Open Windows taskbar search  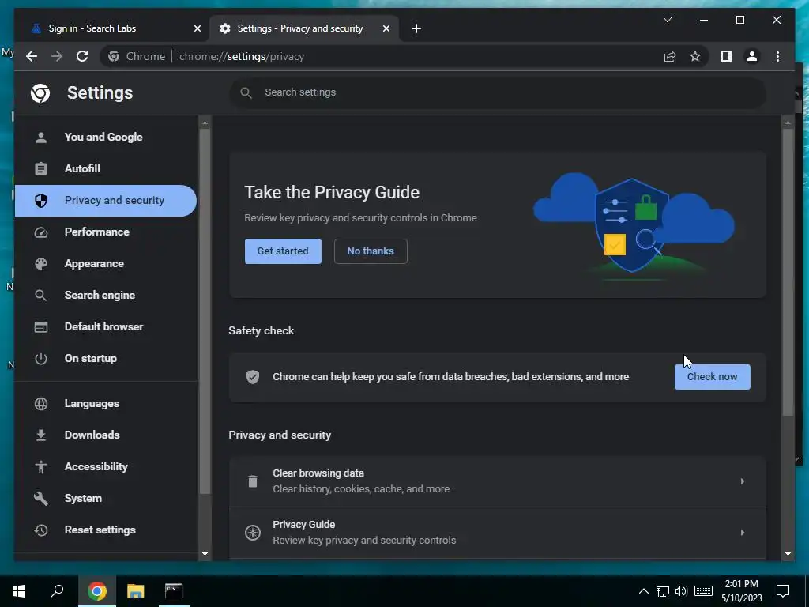(x=57, y=591)
